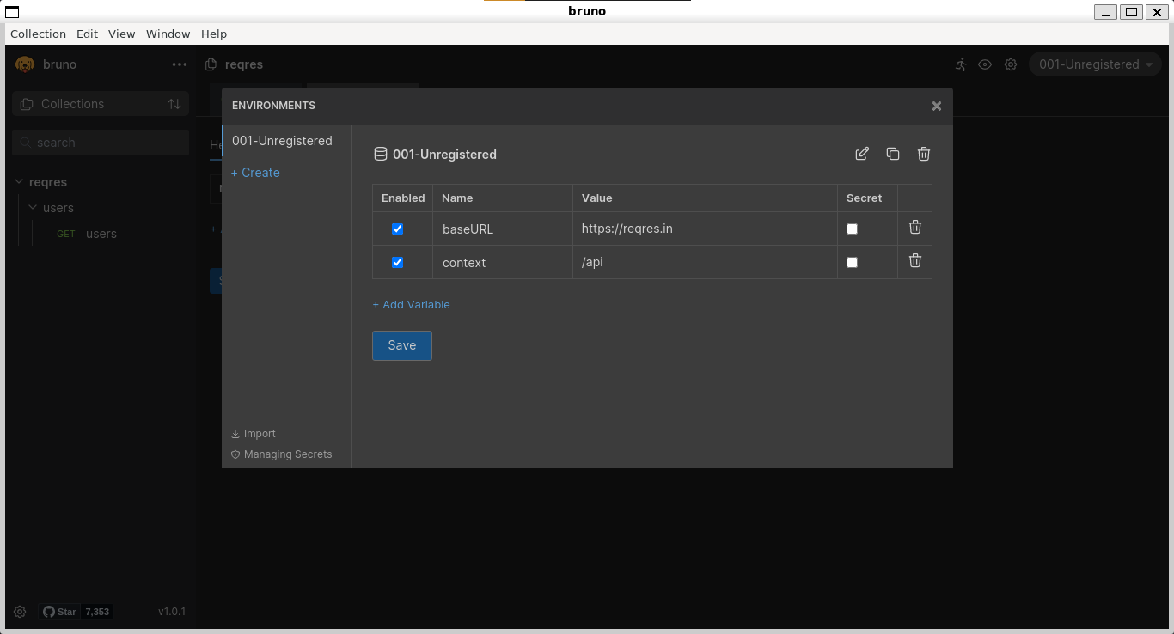1174x634 pixels.
Task: Open the collection settings gear icon
Action: (1011, 64)
